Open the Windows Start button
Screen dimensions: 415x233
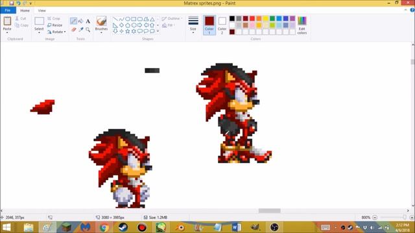click(x=6, y=227)
